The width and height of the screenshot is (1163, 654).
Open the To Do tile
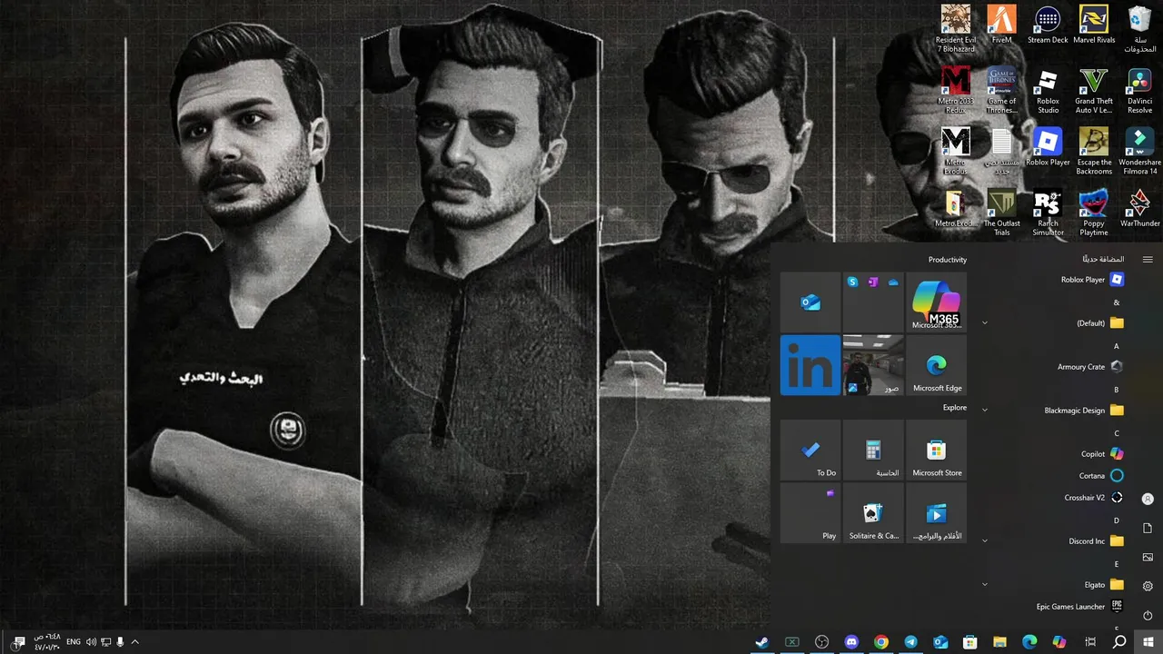(x=810, y=450)
